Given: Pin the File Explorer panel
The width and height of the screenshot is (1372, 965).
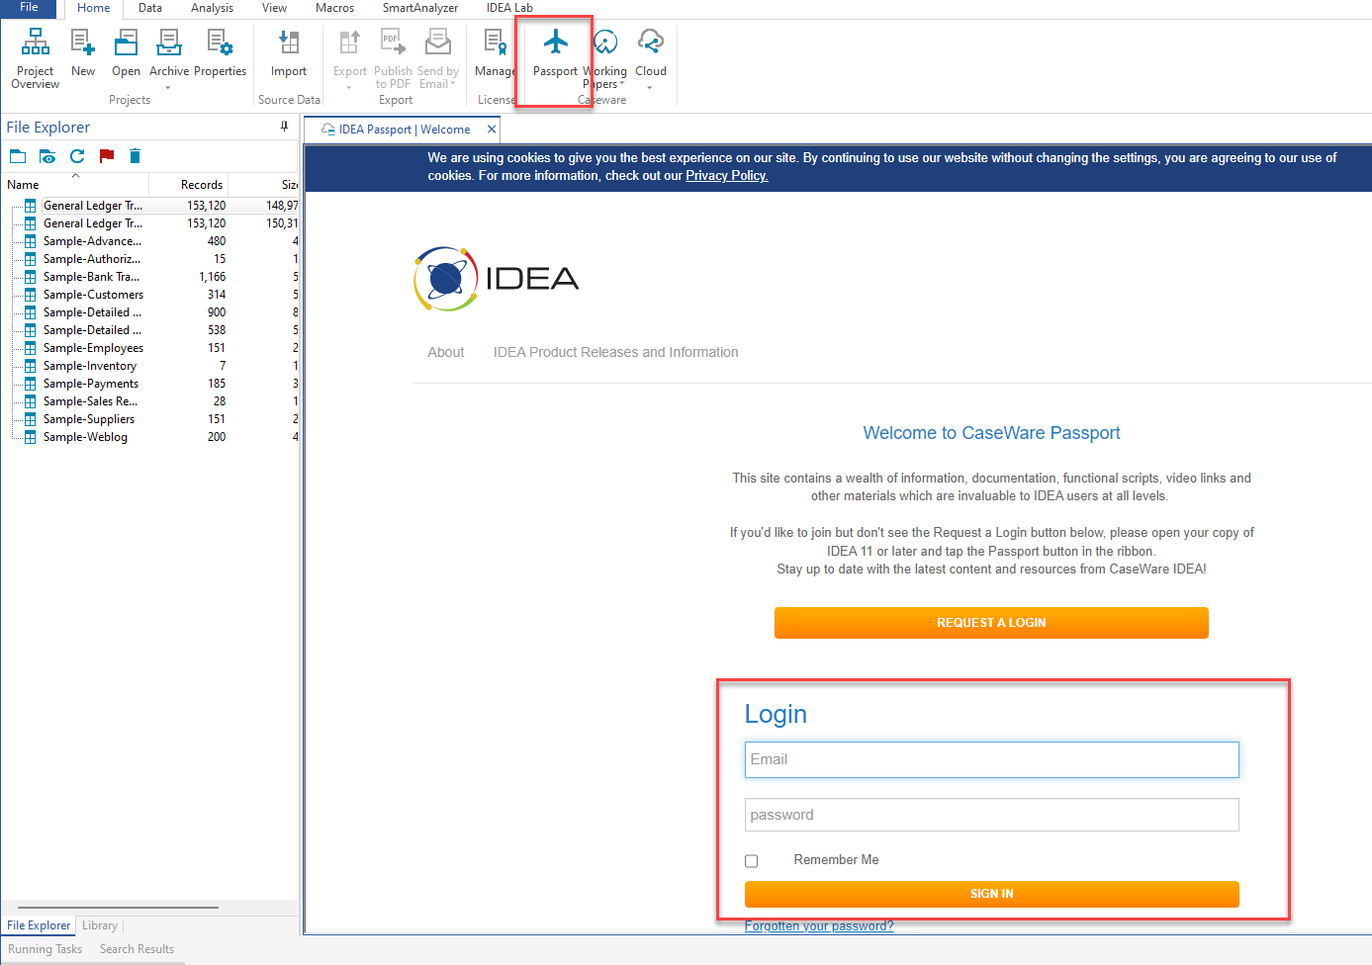Looking at the screenshot, I should point(284,127).
